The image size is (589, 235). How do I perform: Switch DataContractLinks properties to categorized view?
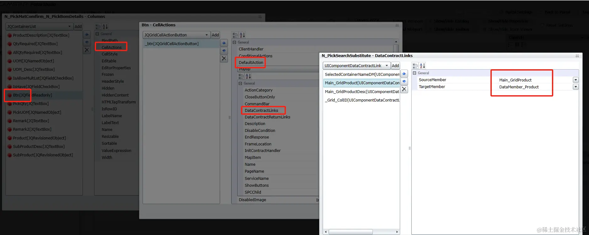coord(415,66)
